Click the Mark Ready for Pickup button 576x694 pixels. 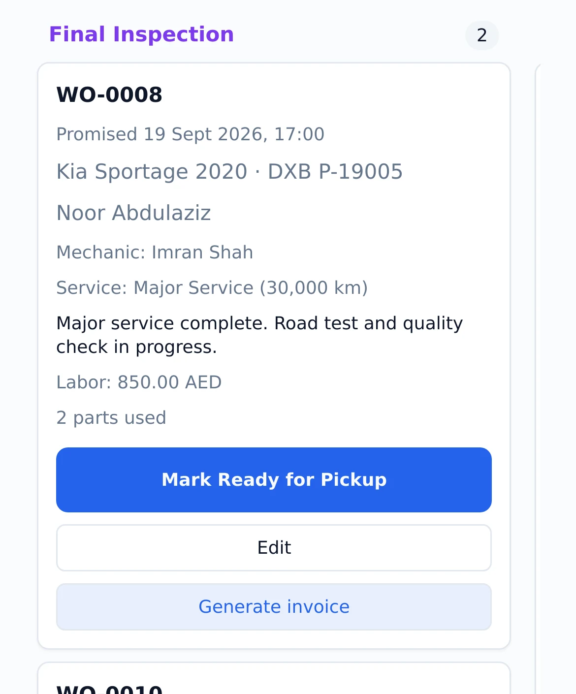[274, 480]
